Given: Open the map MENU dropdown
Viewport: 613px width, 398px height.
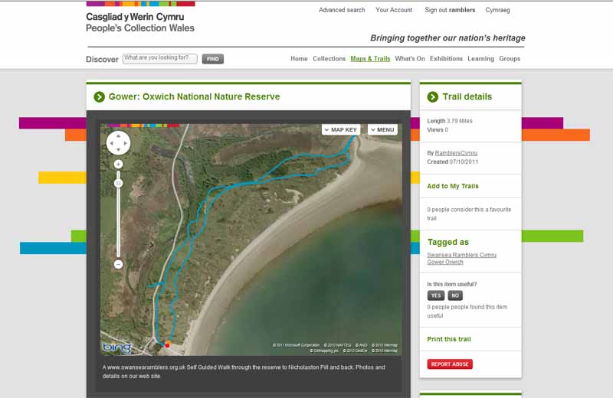Looking at the screenshot, I should (382, 129).
